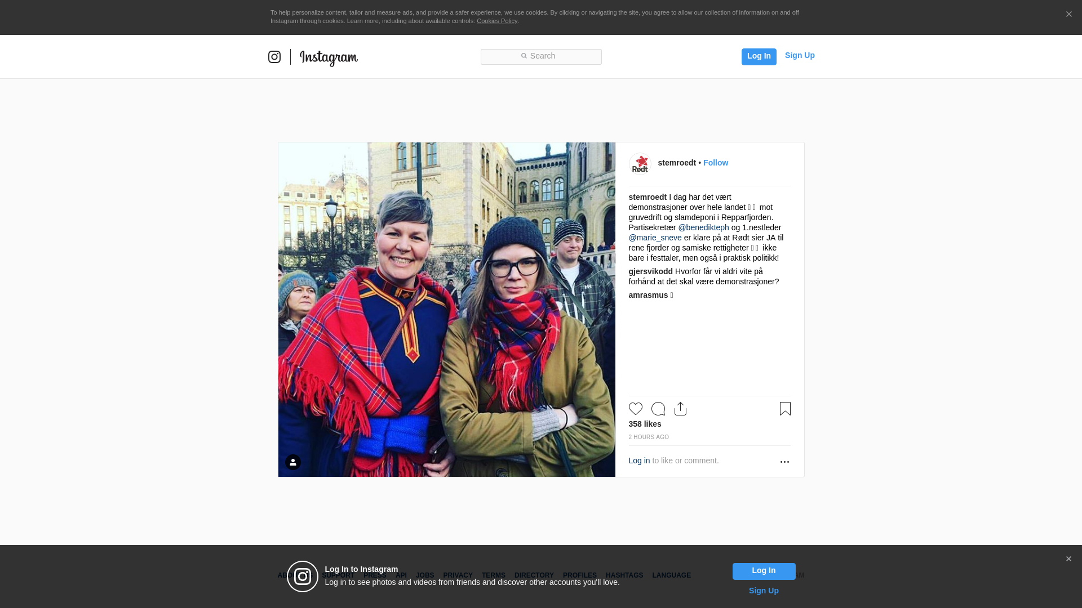Show tagged people icon on photo

(x=293, y=462)
